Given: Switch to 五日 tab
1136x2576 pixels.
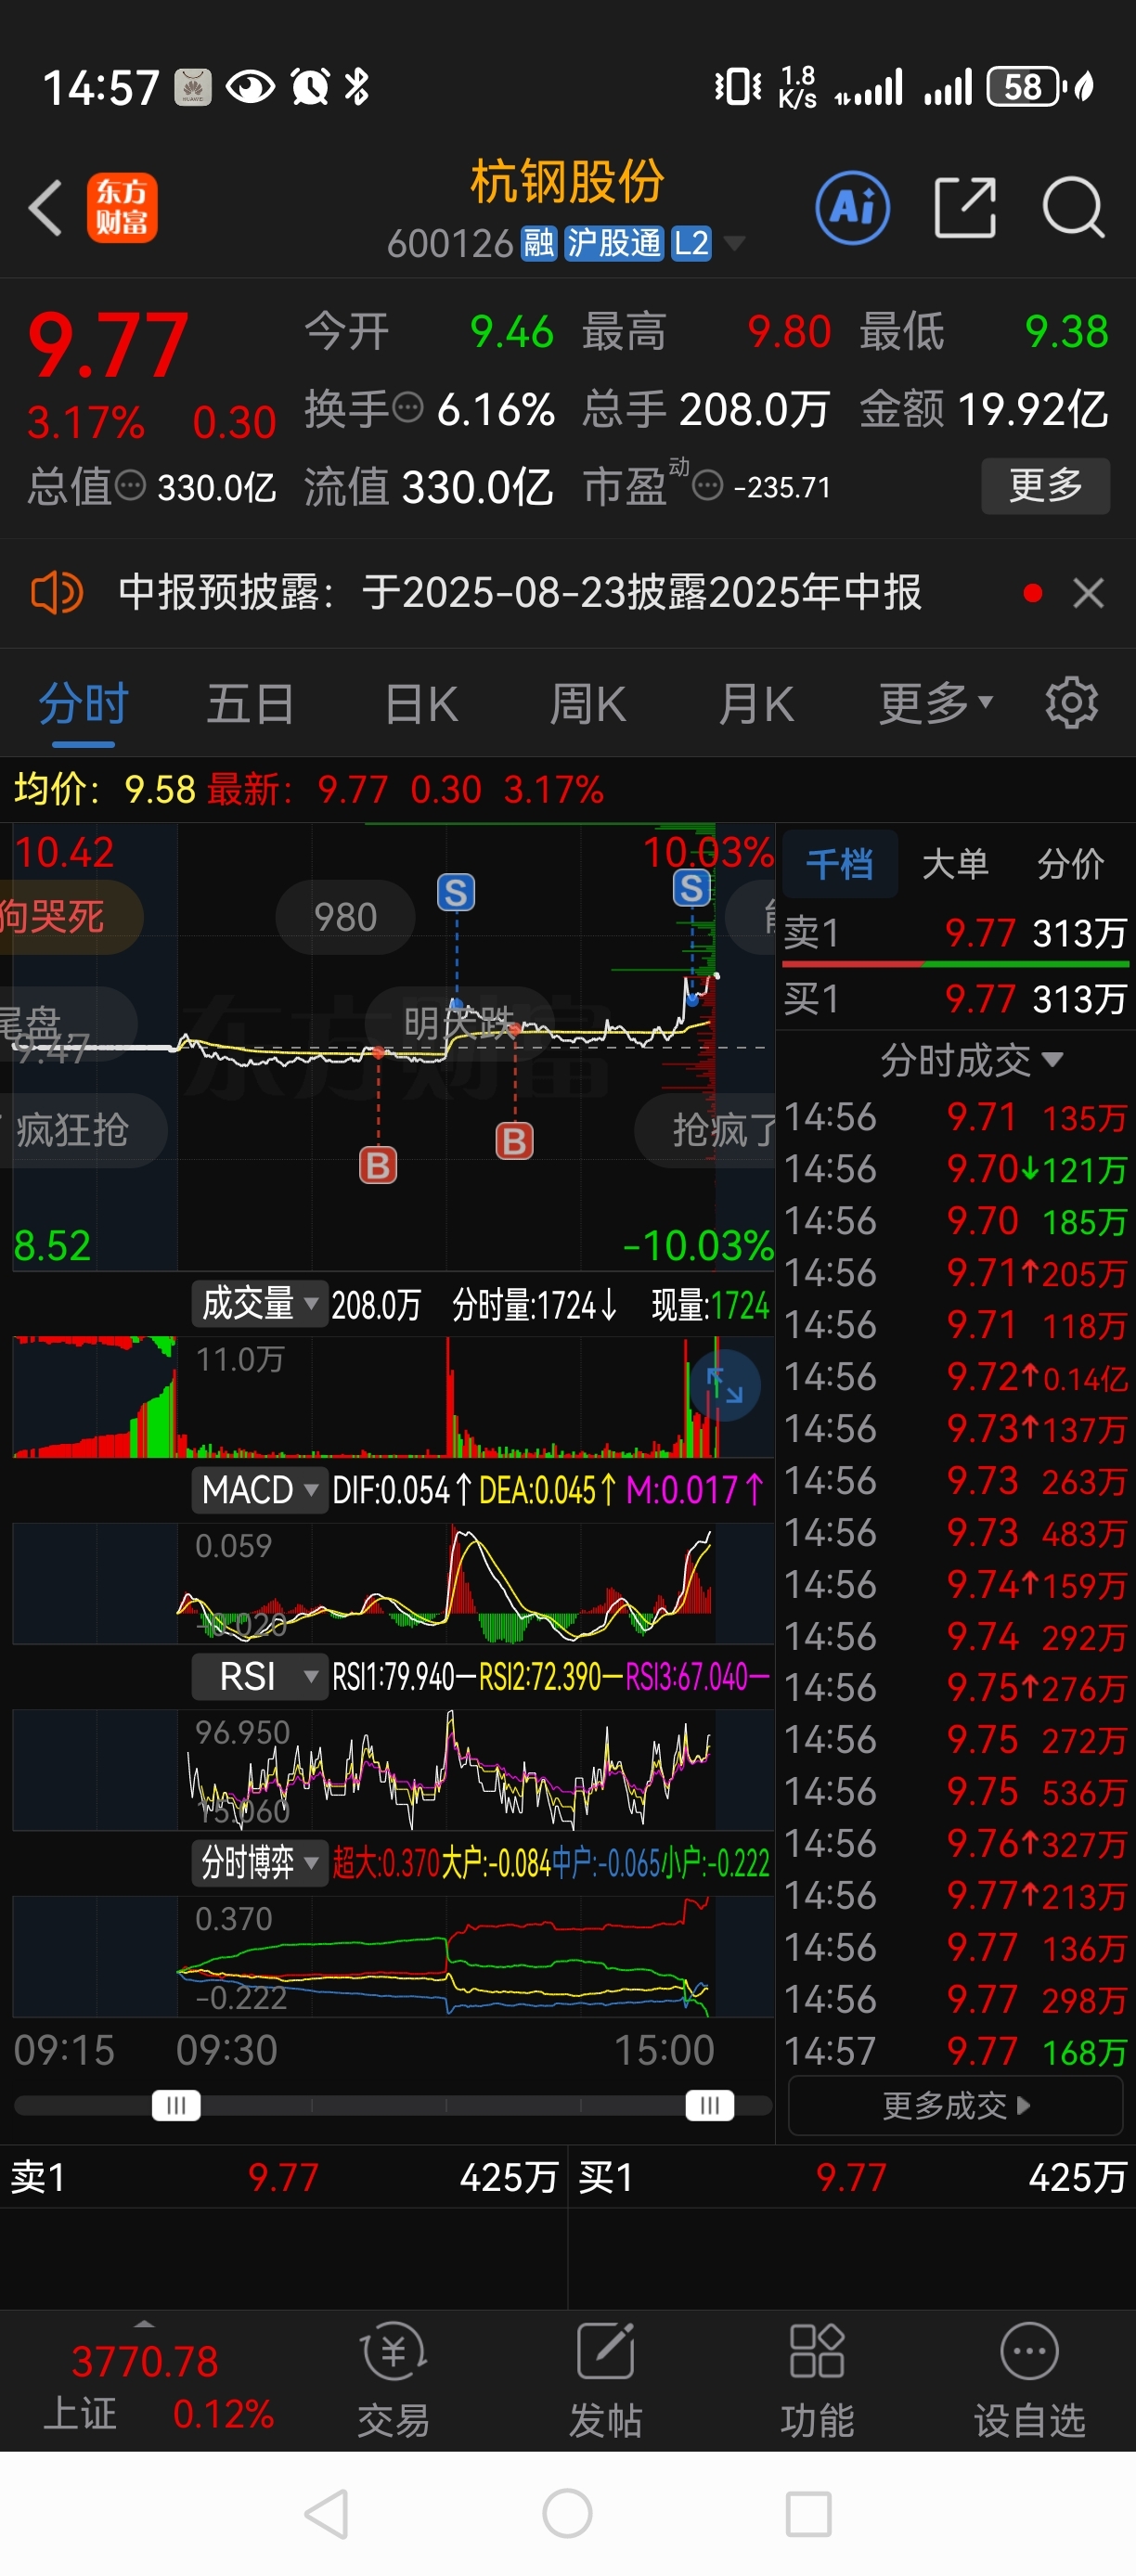Looking at the screenshot, I should coord(250,703).
